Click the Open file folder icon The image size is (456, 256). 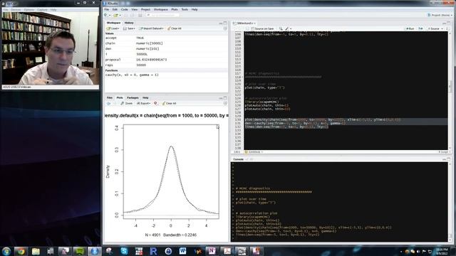click(x=115, y=15)
